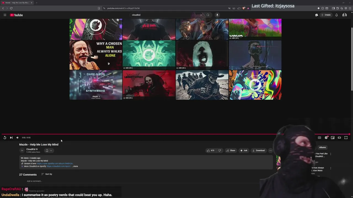The height and width of the screenshot is (198, 353).
Task: Open Brave Rewards triangle icon
Action: (x=248, y=8)
